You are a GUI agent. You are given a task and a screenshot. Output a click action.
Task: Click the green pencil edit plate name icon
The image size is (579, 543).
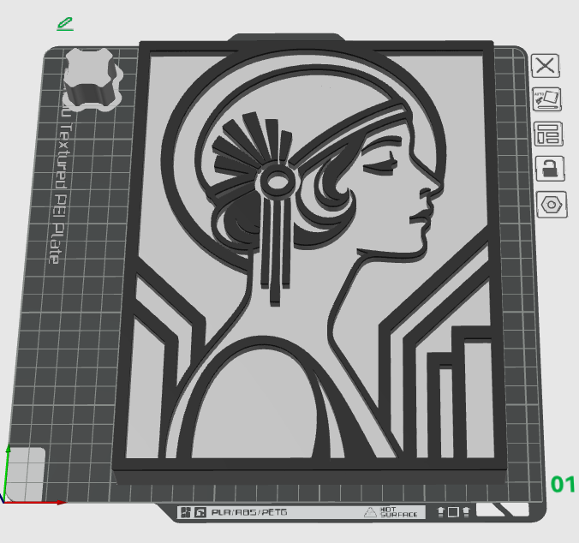click(65, 24)
